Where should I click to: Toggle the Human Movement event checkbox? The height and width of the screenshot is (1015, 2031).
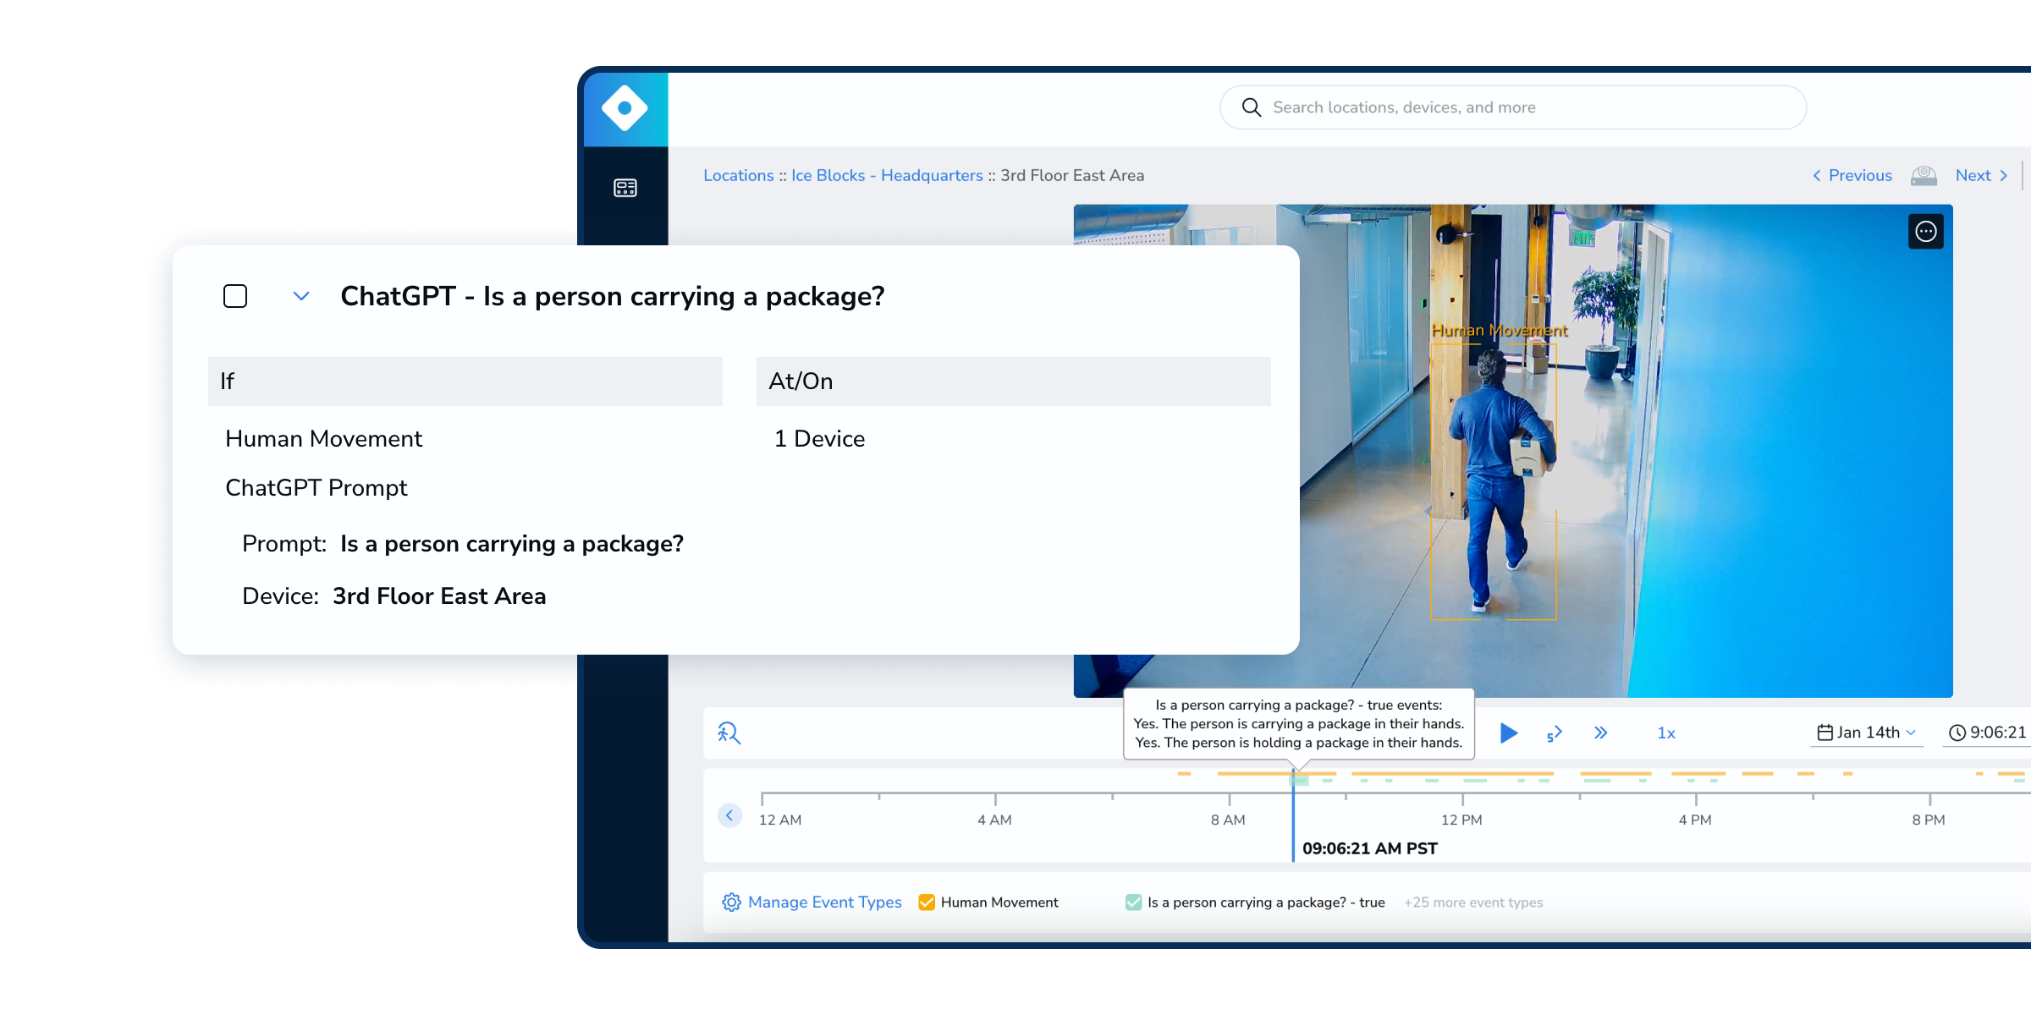pos(927,903)
